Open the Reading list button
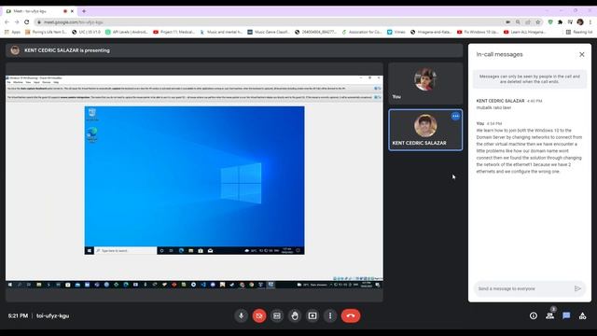This screenshot has height=336, width=597. [x=578, y=32]
